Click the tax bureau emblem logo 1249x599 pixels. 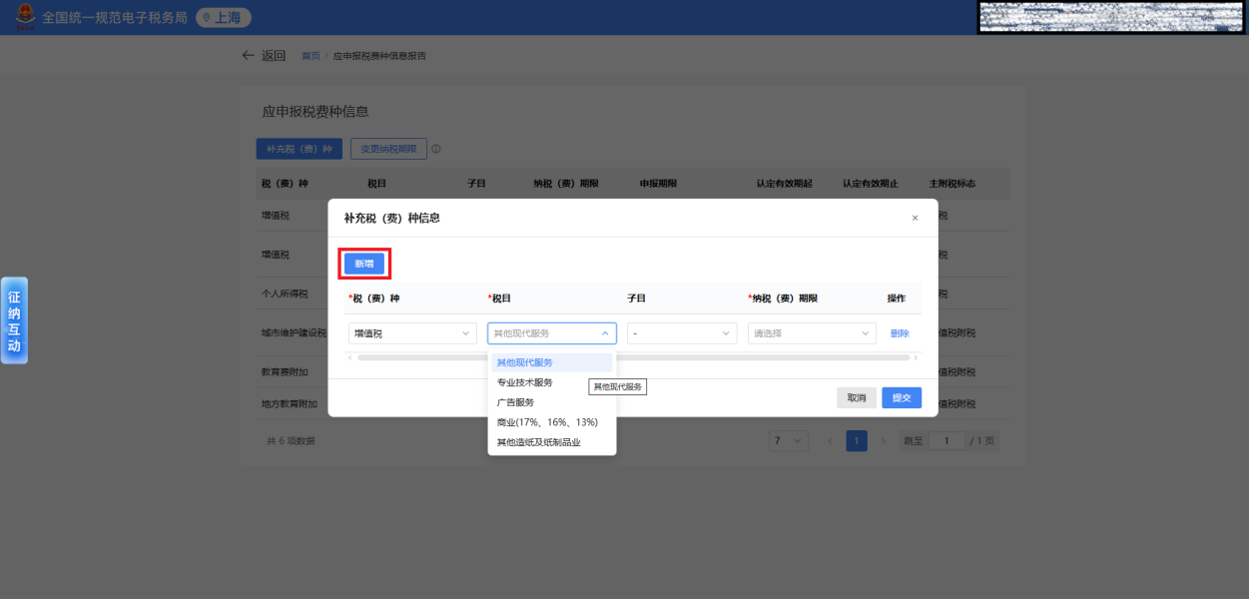click(25, 17)
